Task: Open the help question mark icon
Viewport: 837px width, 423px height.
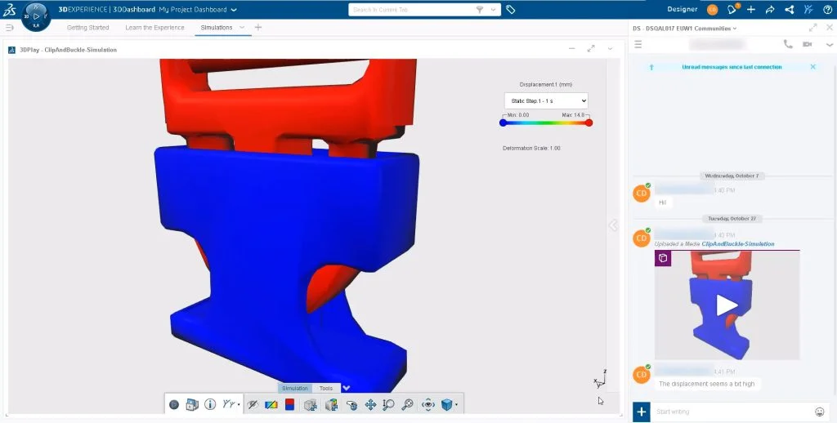Action: point(827,10)
